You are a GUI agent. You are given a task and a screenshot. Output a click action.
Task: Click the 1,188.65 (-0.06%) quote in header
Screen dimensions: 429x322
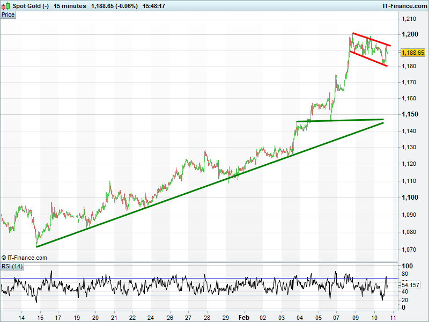[x=114, y=6]
